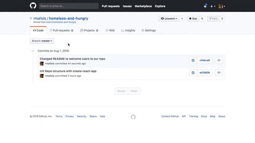Open commit 'Changed README to welcome users'

tap(73, 59)
